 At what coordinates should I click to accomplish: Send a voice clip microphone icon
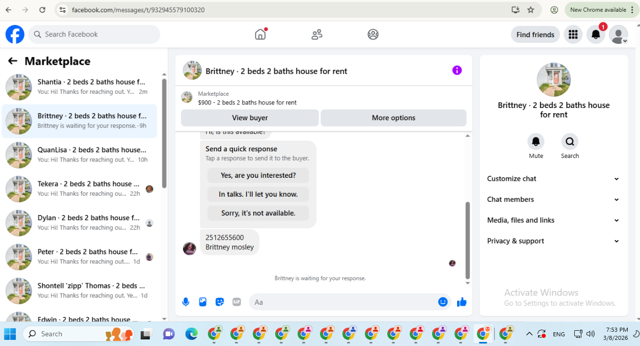[185, 302]
